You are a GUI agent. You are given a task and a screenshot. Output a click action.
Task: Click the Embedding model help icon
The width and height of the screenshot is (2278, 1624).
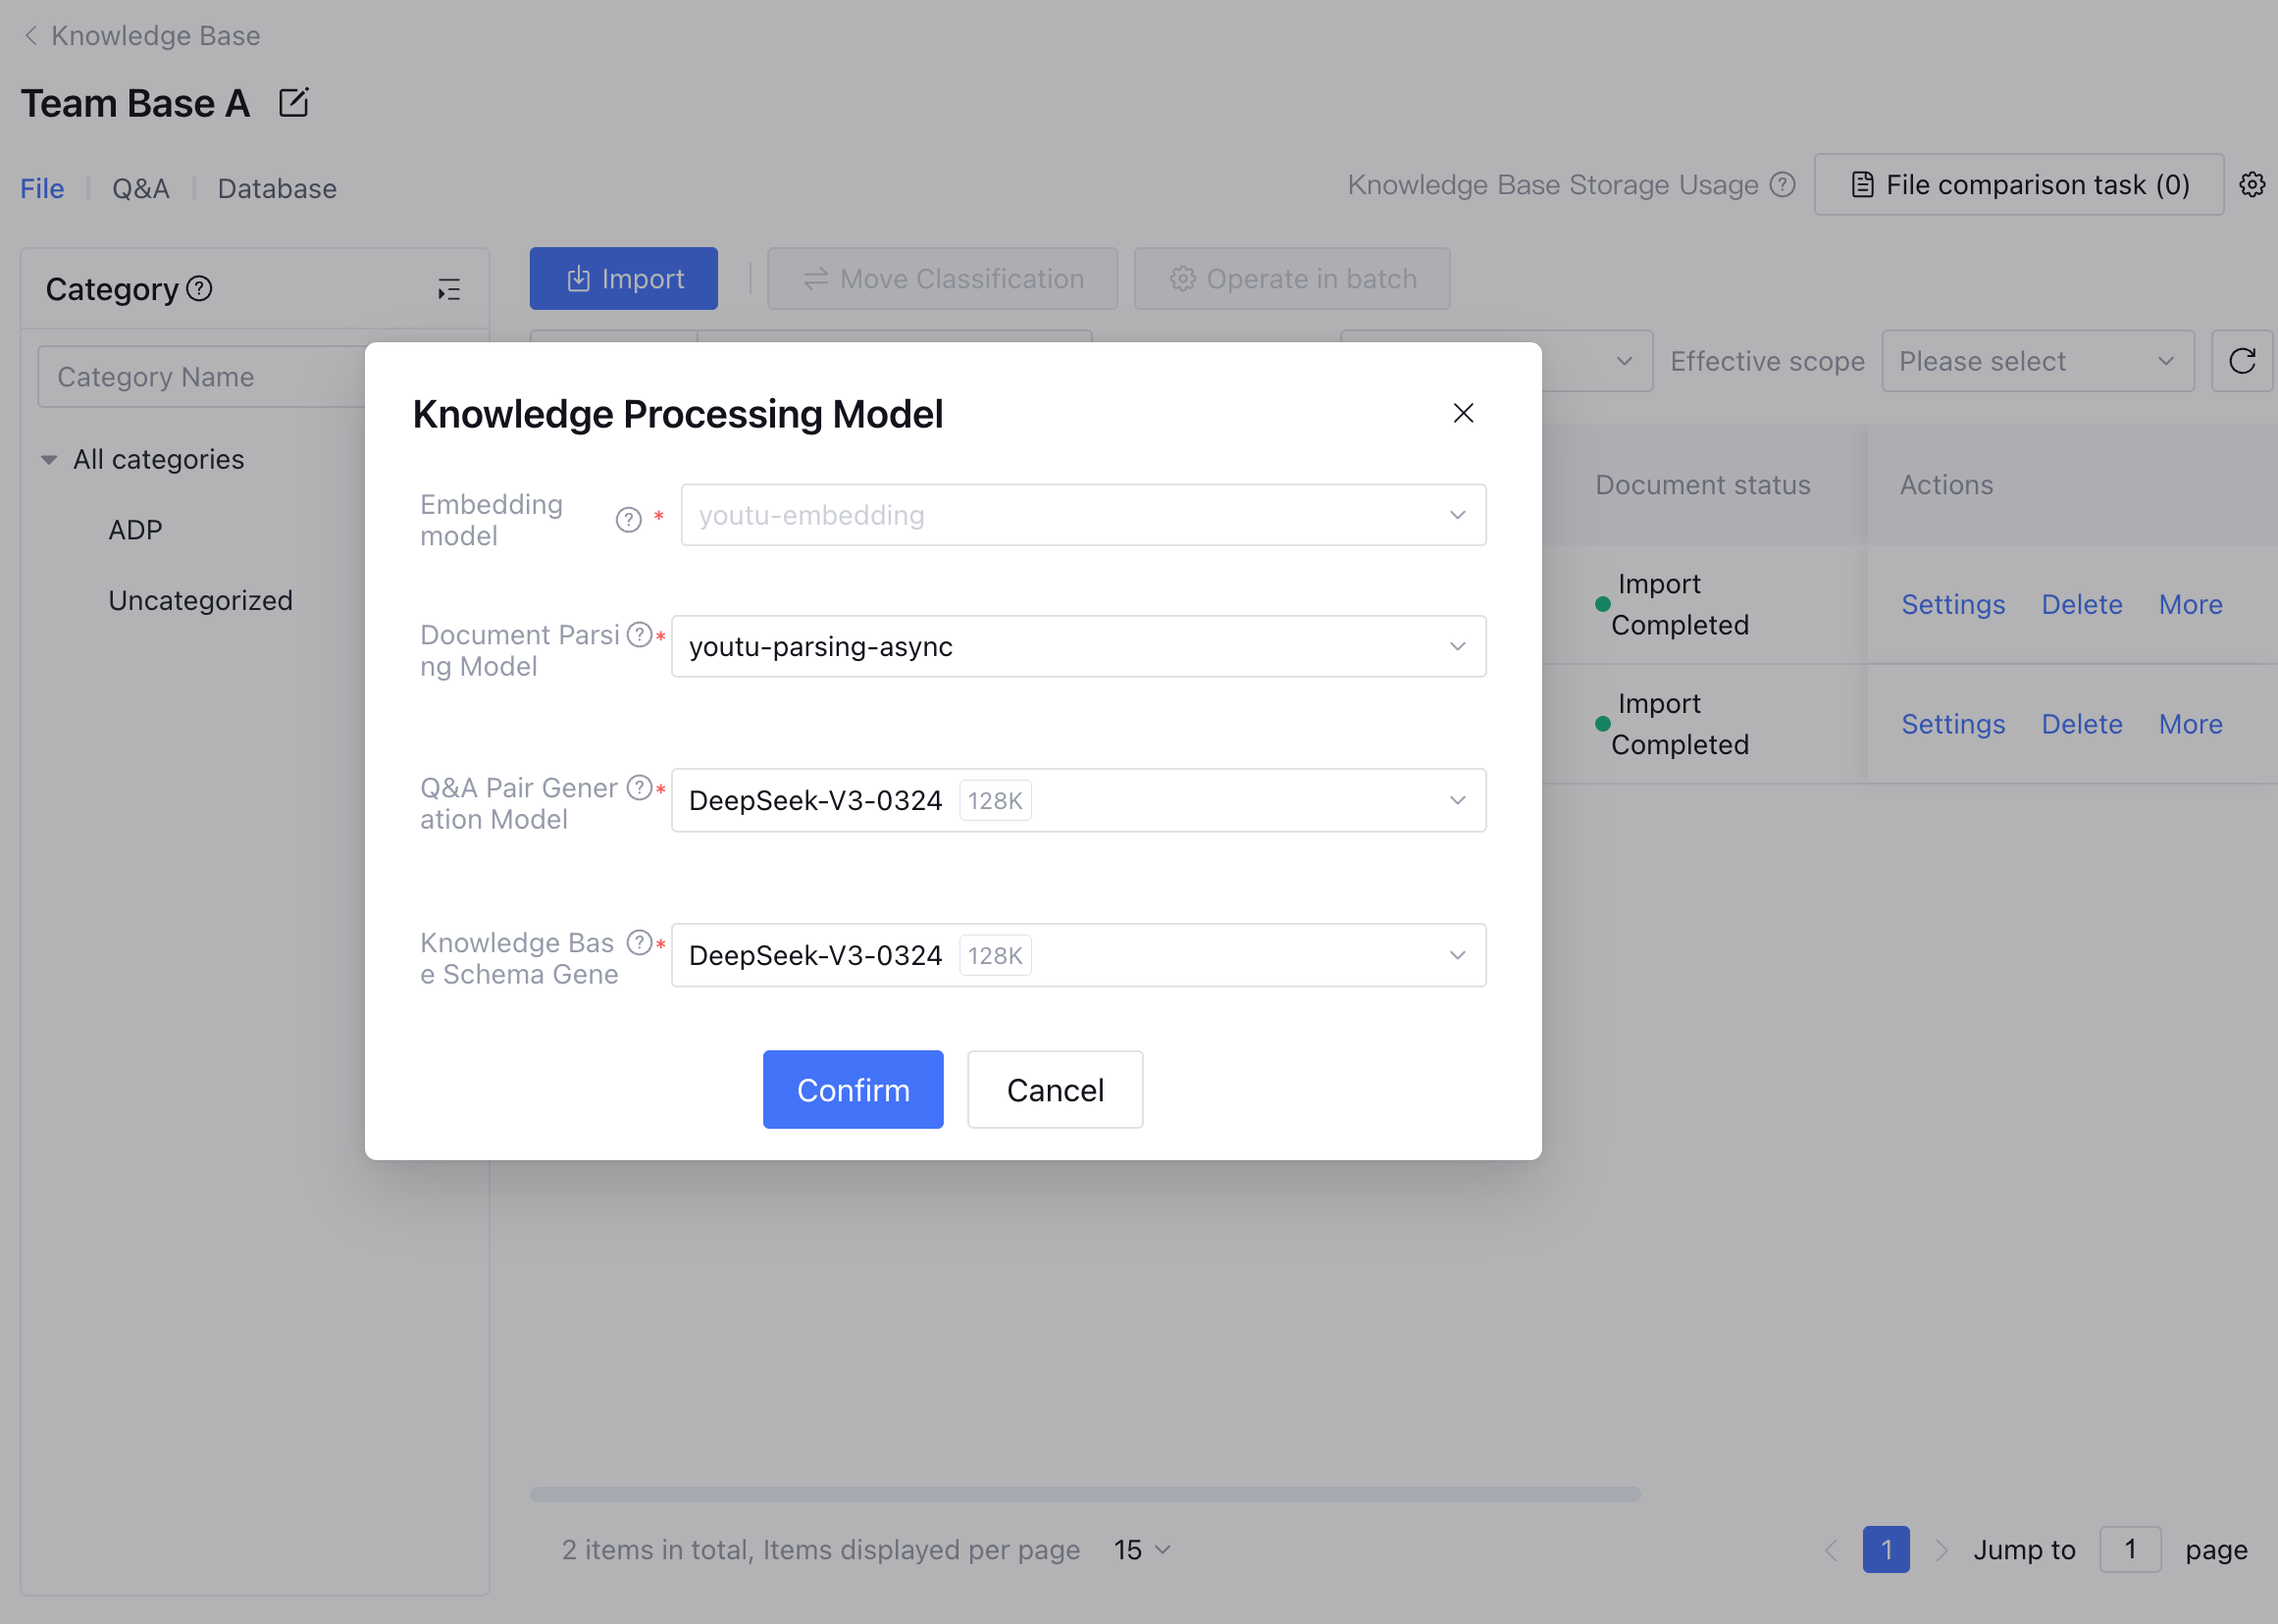(x=628, y=520)
